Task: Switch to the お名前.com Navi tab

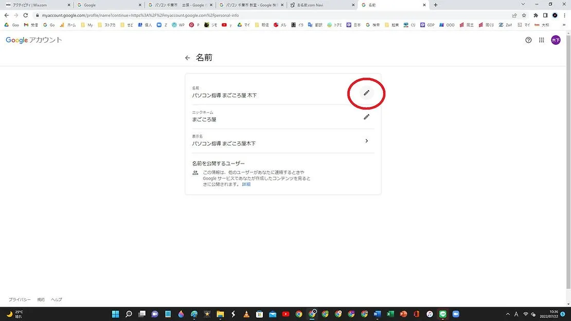Action: (x=319, y=5)
